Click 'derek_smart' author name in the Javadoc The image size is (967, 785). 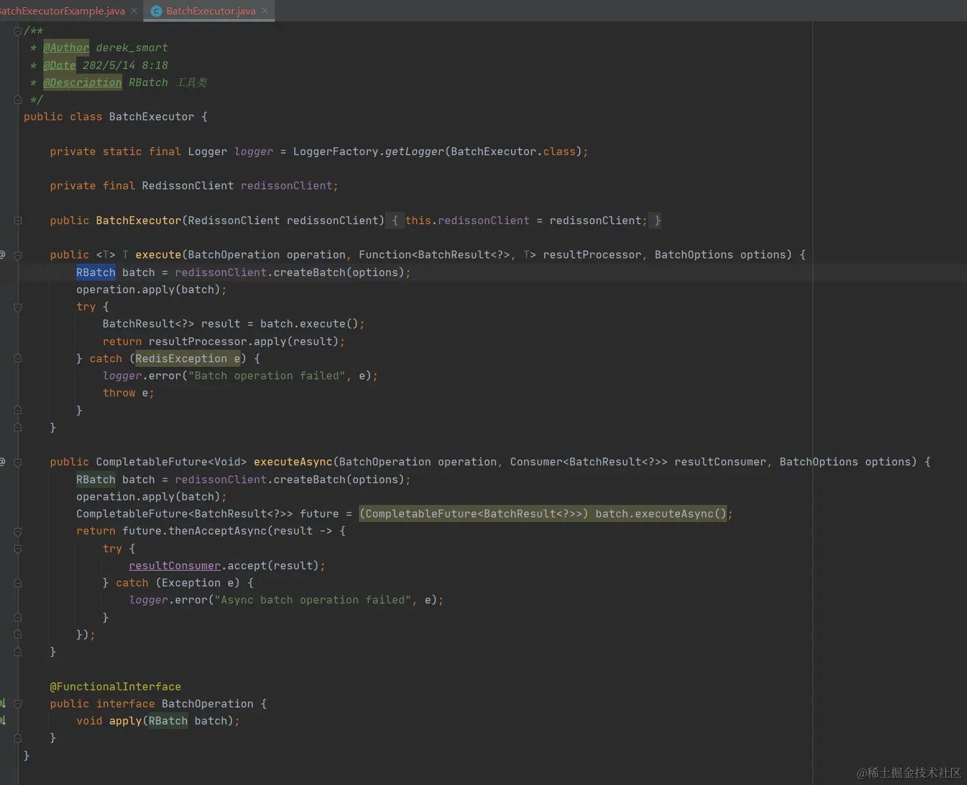coord(131,48)
